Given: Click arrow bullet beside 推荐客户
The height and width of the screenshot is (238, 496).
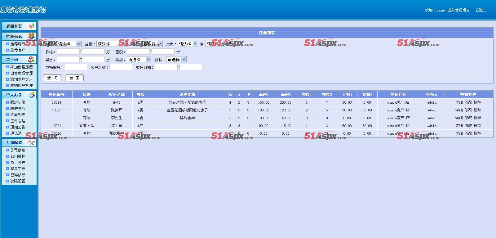Looking at the screenshot, I should click(x=7, y=50).
